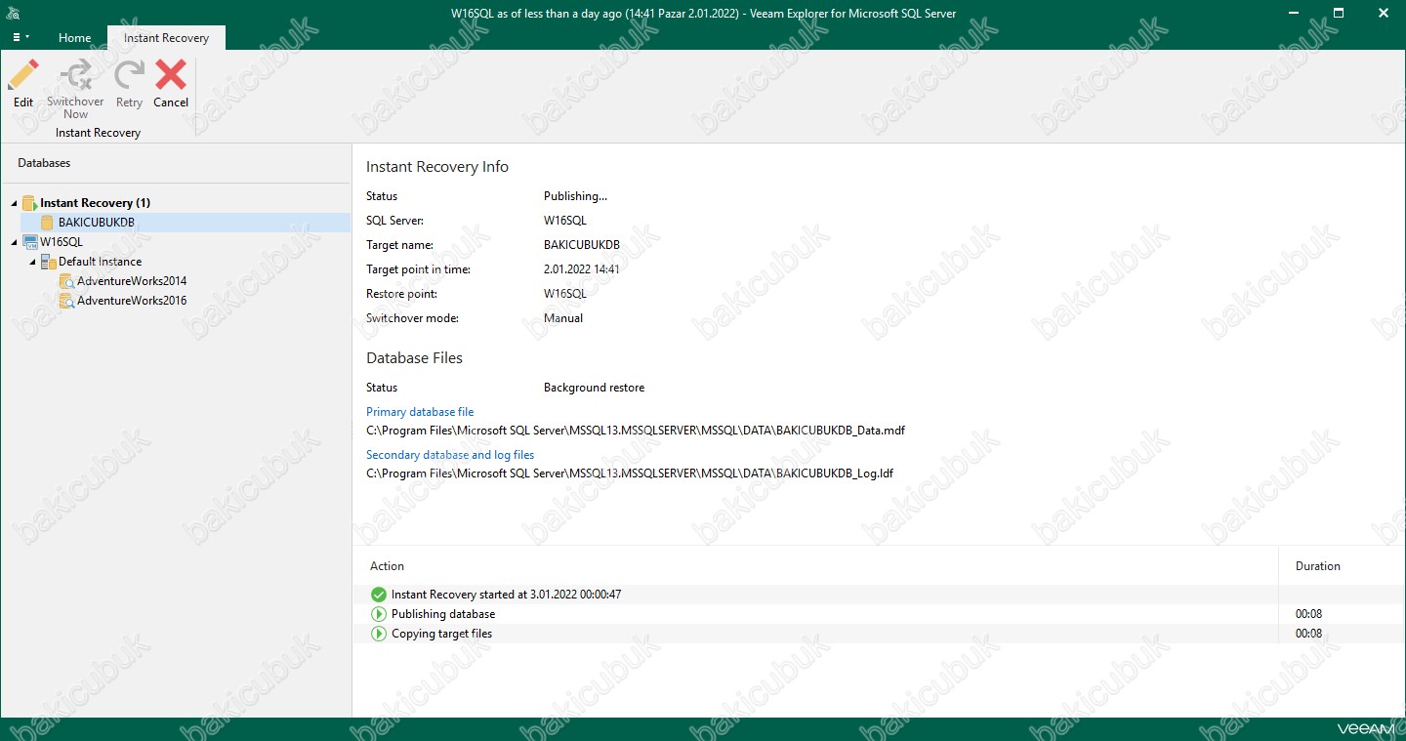Open the Secondary database and log files link
The width and height of the screenshot is (1406, 741).
450,455
